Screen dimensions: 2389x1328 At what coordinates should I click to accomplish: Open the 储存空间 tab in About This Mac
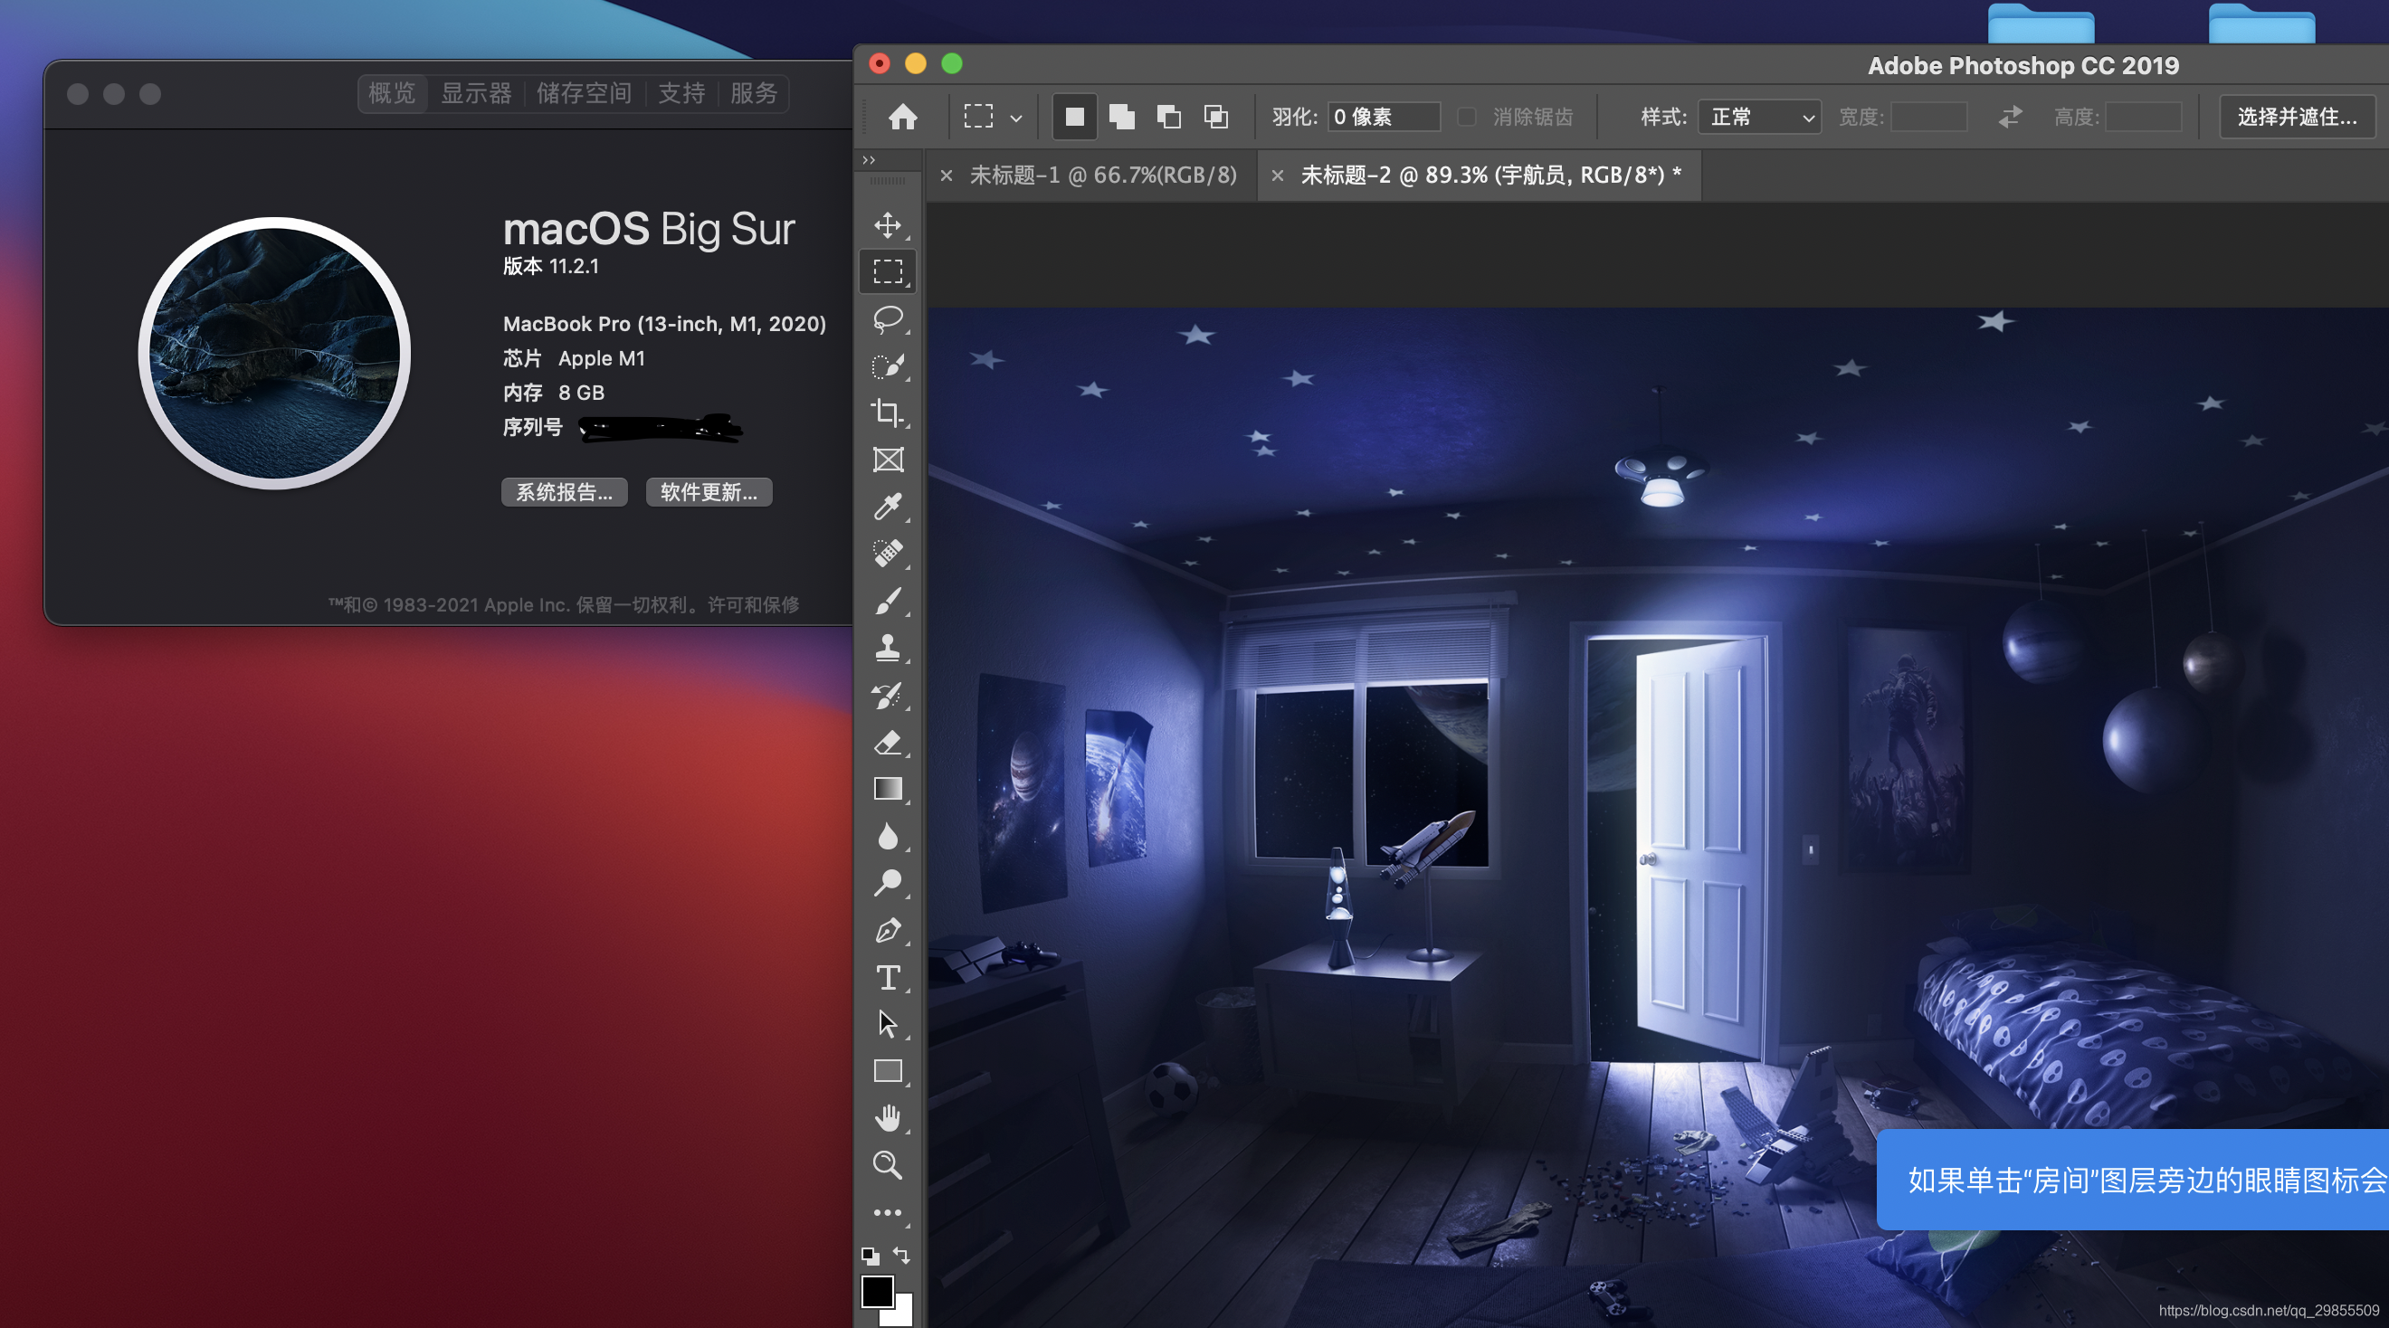pos(584,94)
